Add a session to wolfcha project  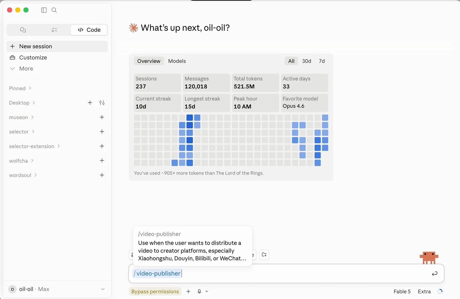102,161
